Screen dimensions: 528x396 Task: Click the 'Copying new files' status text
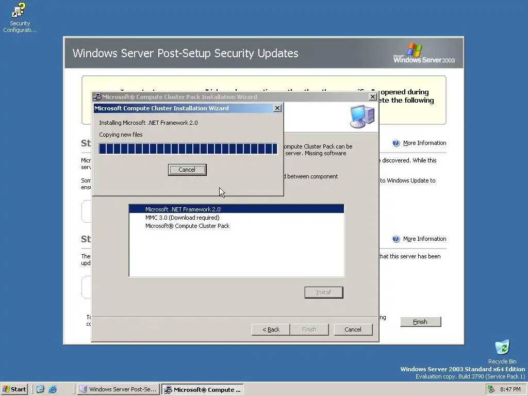(121, 135)
